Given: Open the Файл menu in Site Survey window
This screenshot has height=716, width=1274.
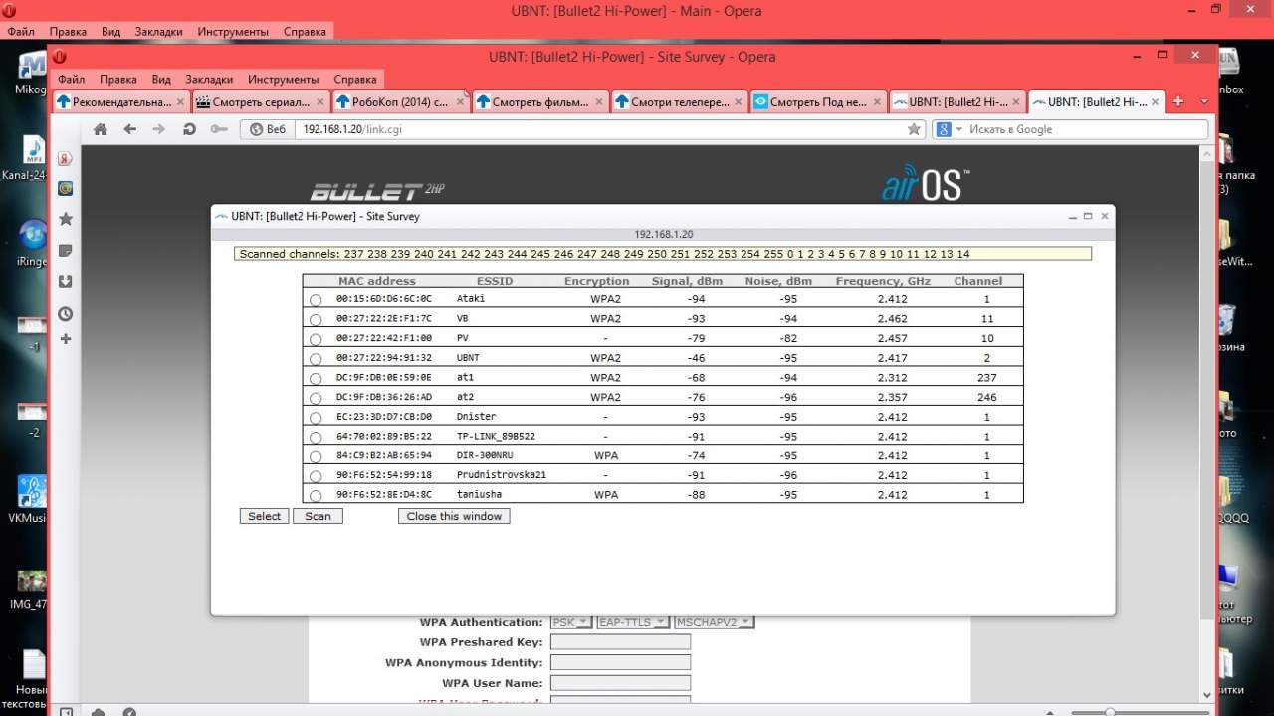Looking at the screenshot, I should (71, 79).
